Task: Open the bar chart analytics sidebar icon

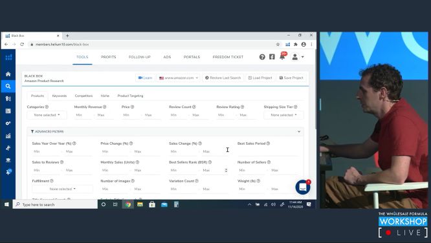Action: 8,136
